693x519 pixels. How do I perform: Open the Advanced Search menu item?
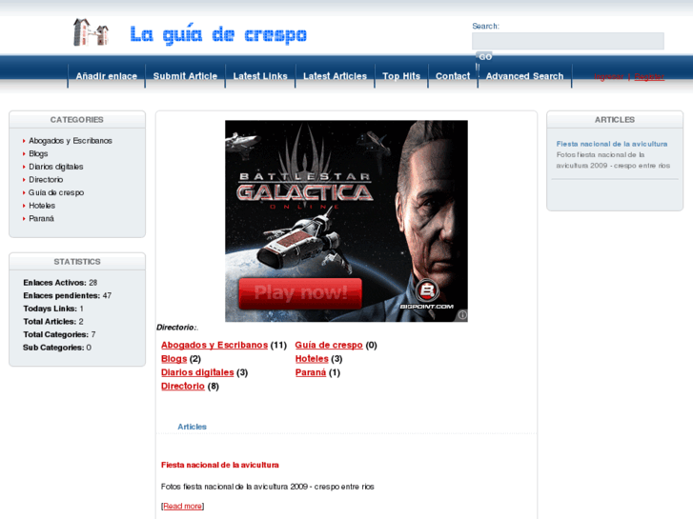point(524,76)
